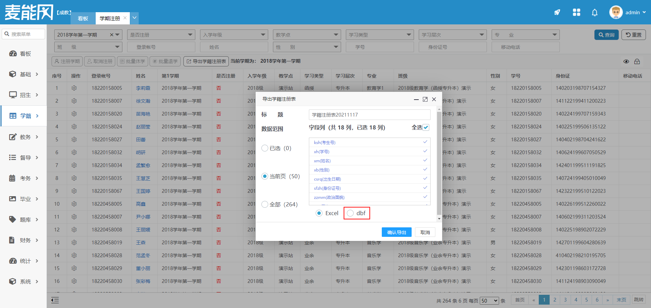Click the lock icon above table
Image resolution: width=651 pixels, height=308 pixels.
click(x=637, y=61)
